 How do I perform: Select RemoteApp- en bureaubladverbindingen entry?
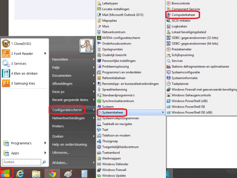tap(131, 84)
